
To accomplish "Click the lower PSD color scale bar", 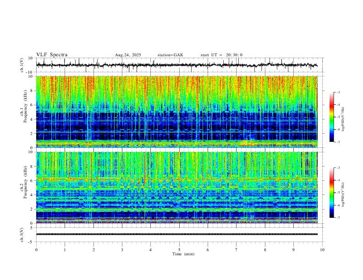I will [332, 193].
